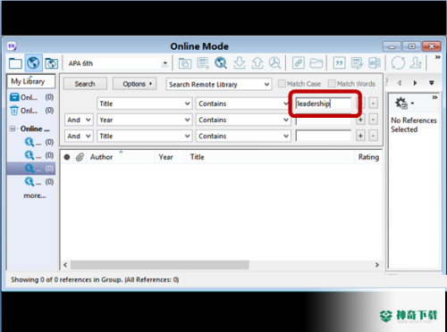Click the Search button
The width and height of the screenshot is (447, 332).
(85, 84)
